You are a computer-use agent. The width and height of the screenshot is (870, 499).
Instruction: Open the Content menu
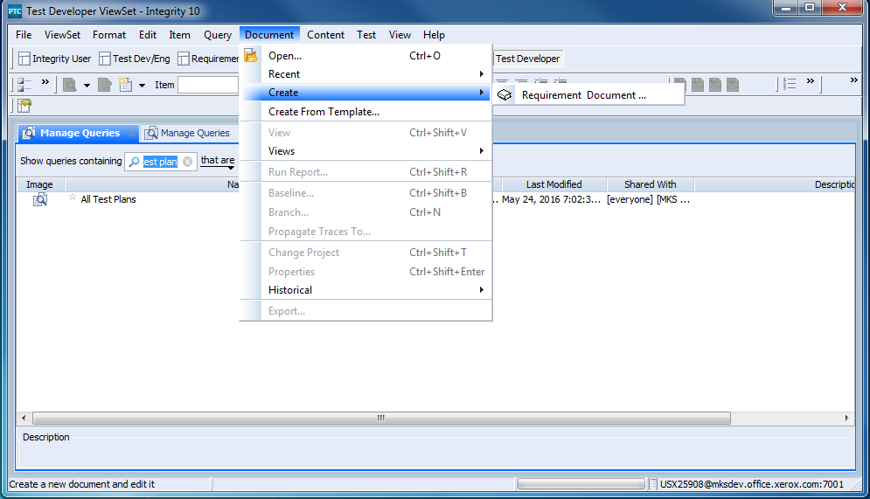pyautogui.click(x=325, y=35)
